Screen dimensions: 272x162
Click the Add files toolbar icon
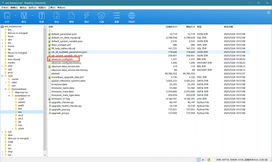click(x=56, y=16)
